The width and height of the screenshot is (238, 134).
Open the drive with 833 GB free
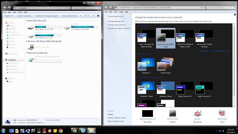point(31,36)
